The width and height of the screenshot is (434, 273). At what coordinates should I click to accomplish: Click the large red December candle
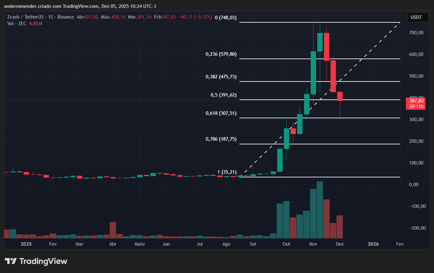333,75
